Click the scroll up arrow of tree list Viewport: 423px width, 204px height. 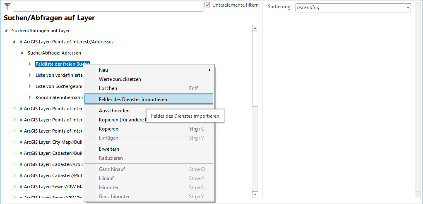255,28
